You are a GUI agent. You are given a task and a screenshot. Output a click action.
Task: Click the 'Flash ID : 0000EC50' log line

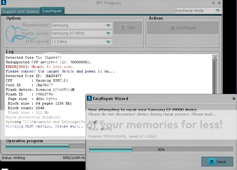pyautogui.click(x=29, y=94)
